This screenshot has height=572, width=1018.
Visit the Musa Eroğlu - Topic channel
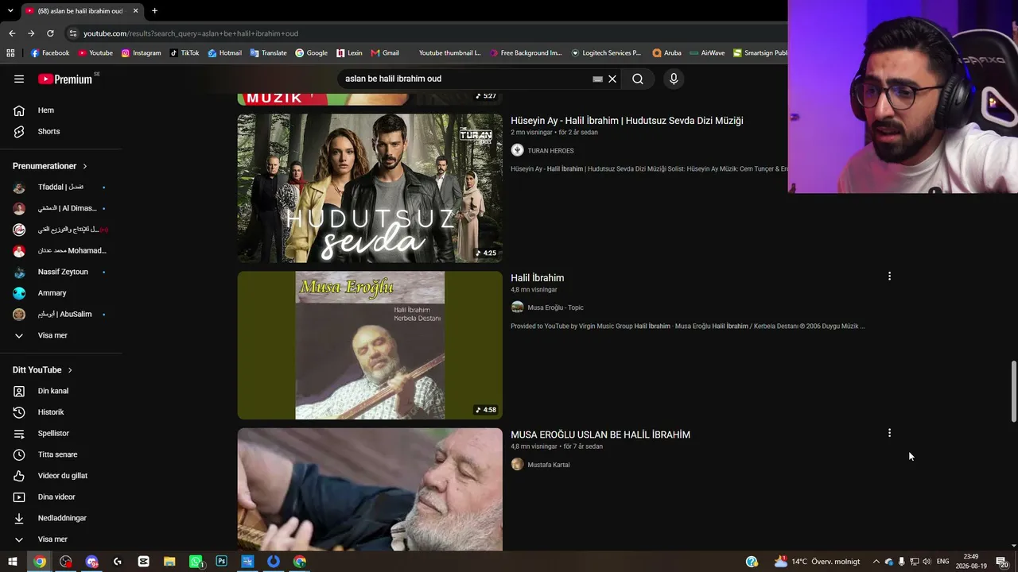(x=555, y=307)
